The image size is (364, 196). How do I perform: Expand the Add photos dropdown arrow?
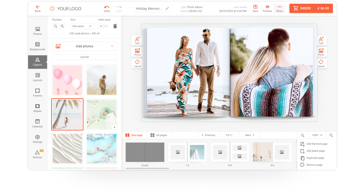[112, 46]
